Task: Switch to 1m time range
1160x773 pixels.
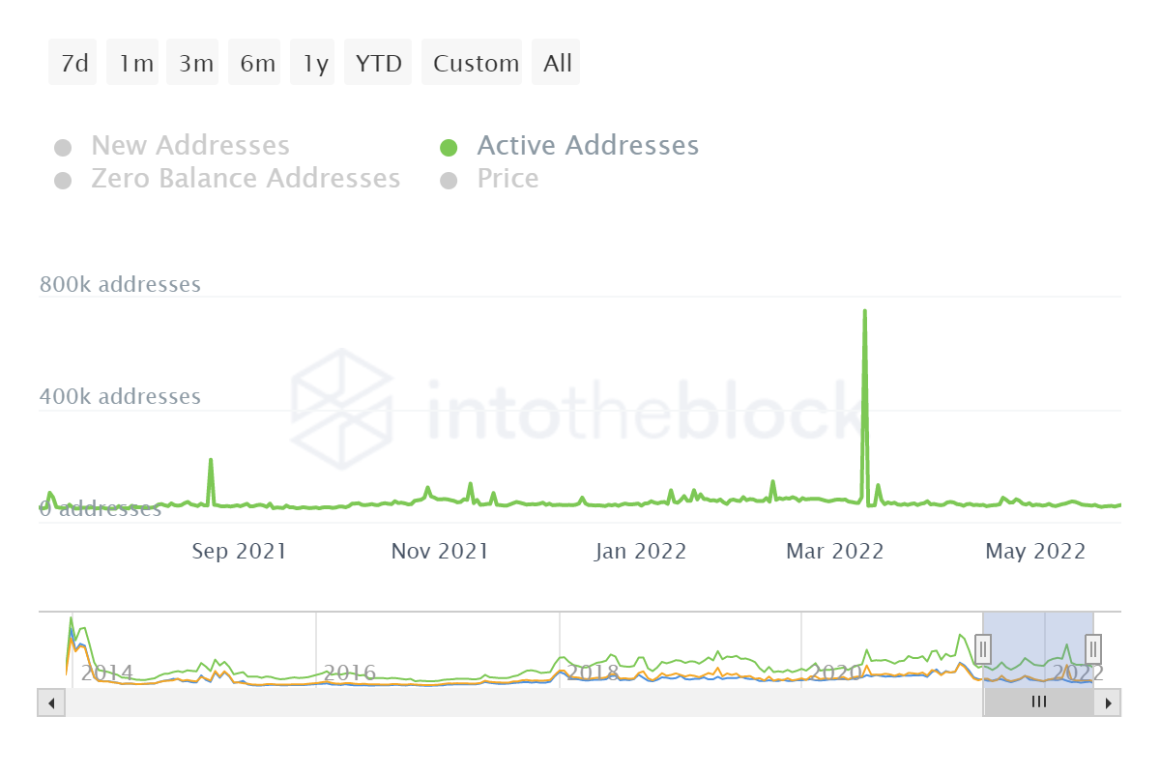Action: 133,64
